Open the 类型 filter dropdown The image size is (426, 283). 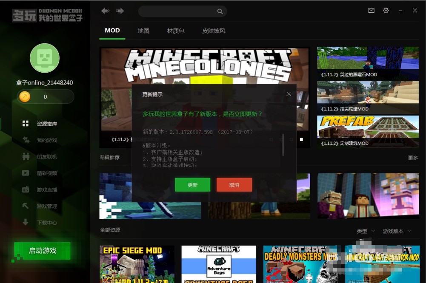coord(365,232)
